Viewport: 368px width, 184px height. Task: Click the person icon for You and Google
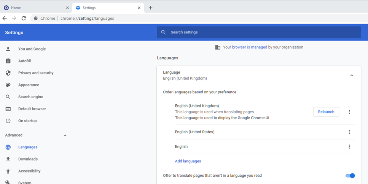coord(8,49)
